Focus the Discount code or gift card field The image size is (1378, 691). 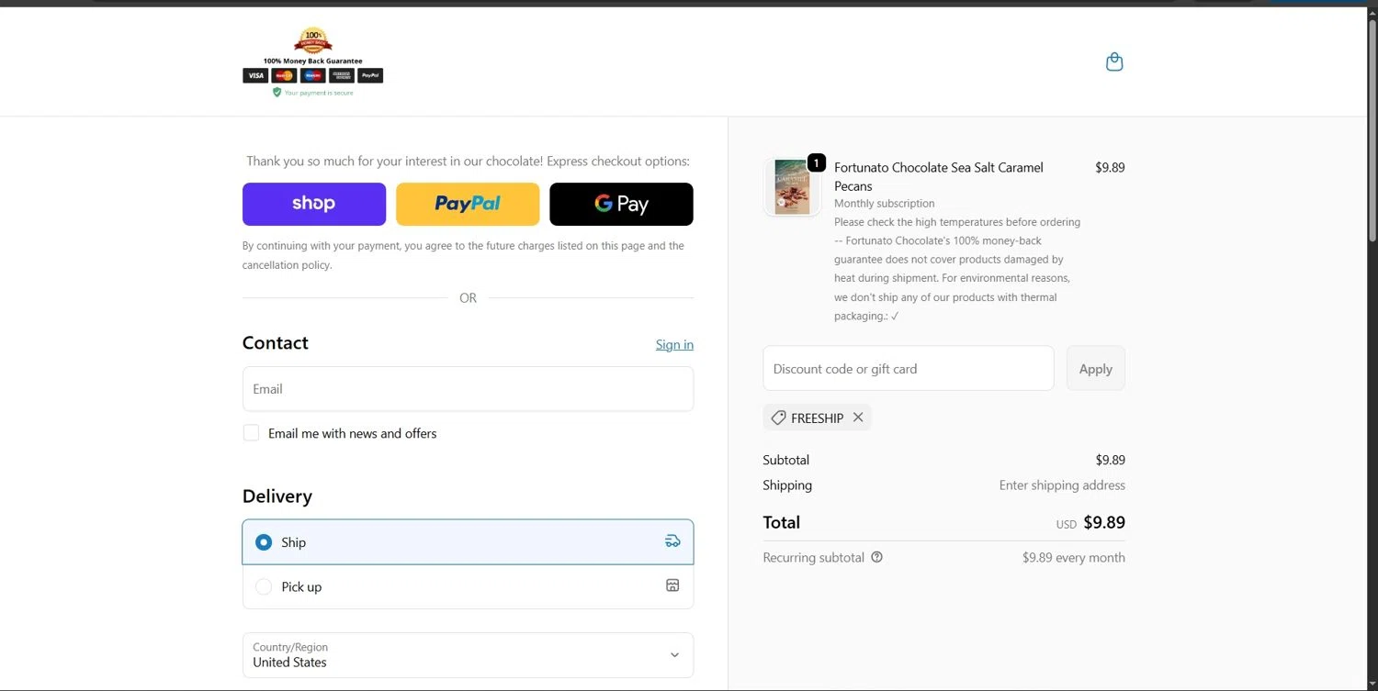[909, 368]
